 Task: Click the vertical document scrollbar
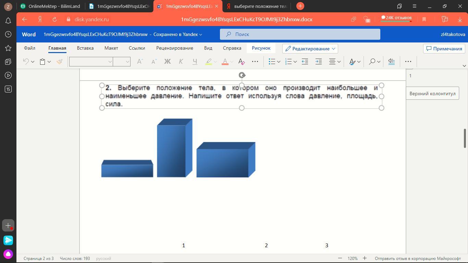point(465,138)
